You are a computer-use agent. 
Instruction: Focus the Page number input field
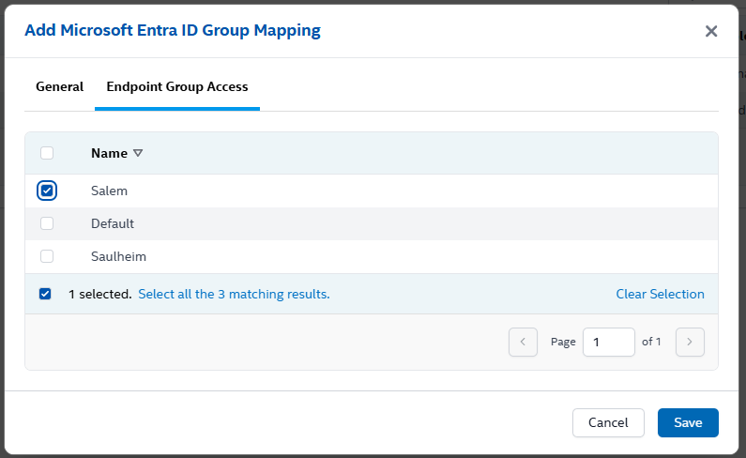coord(608,342)
